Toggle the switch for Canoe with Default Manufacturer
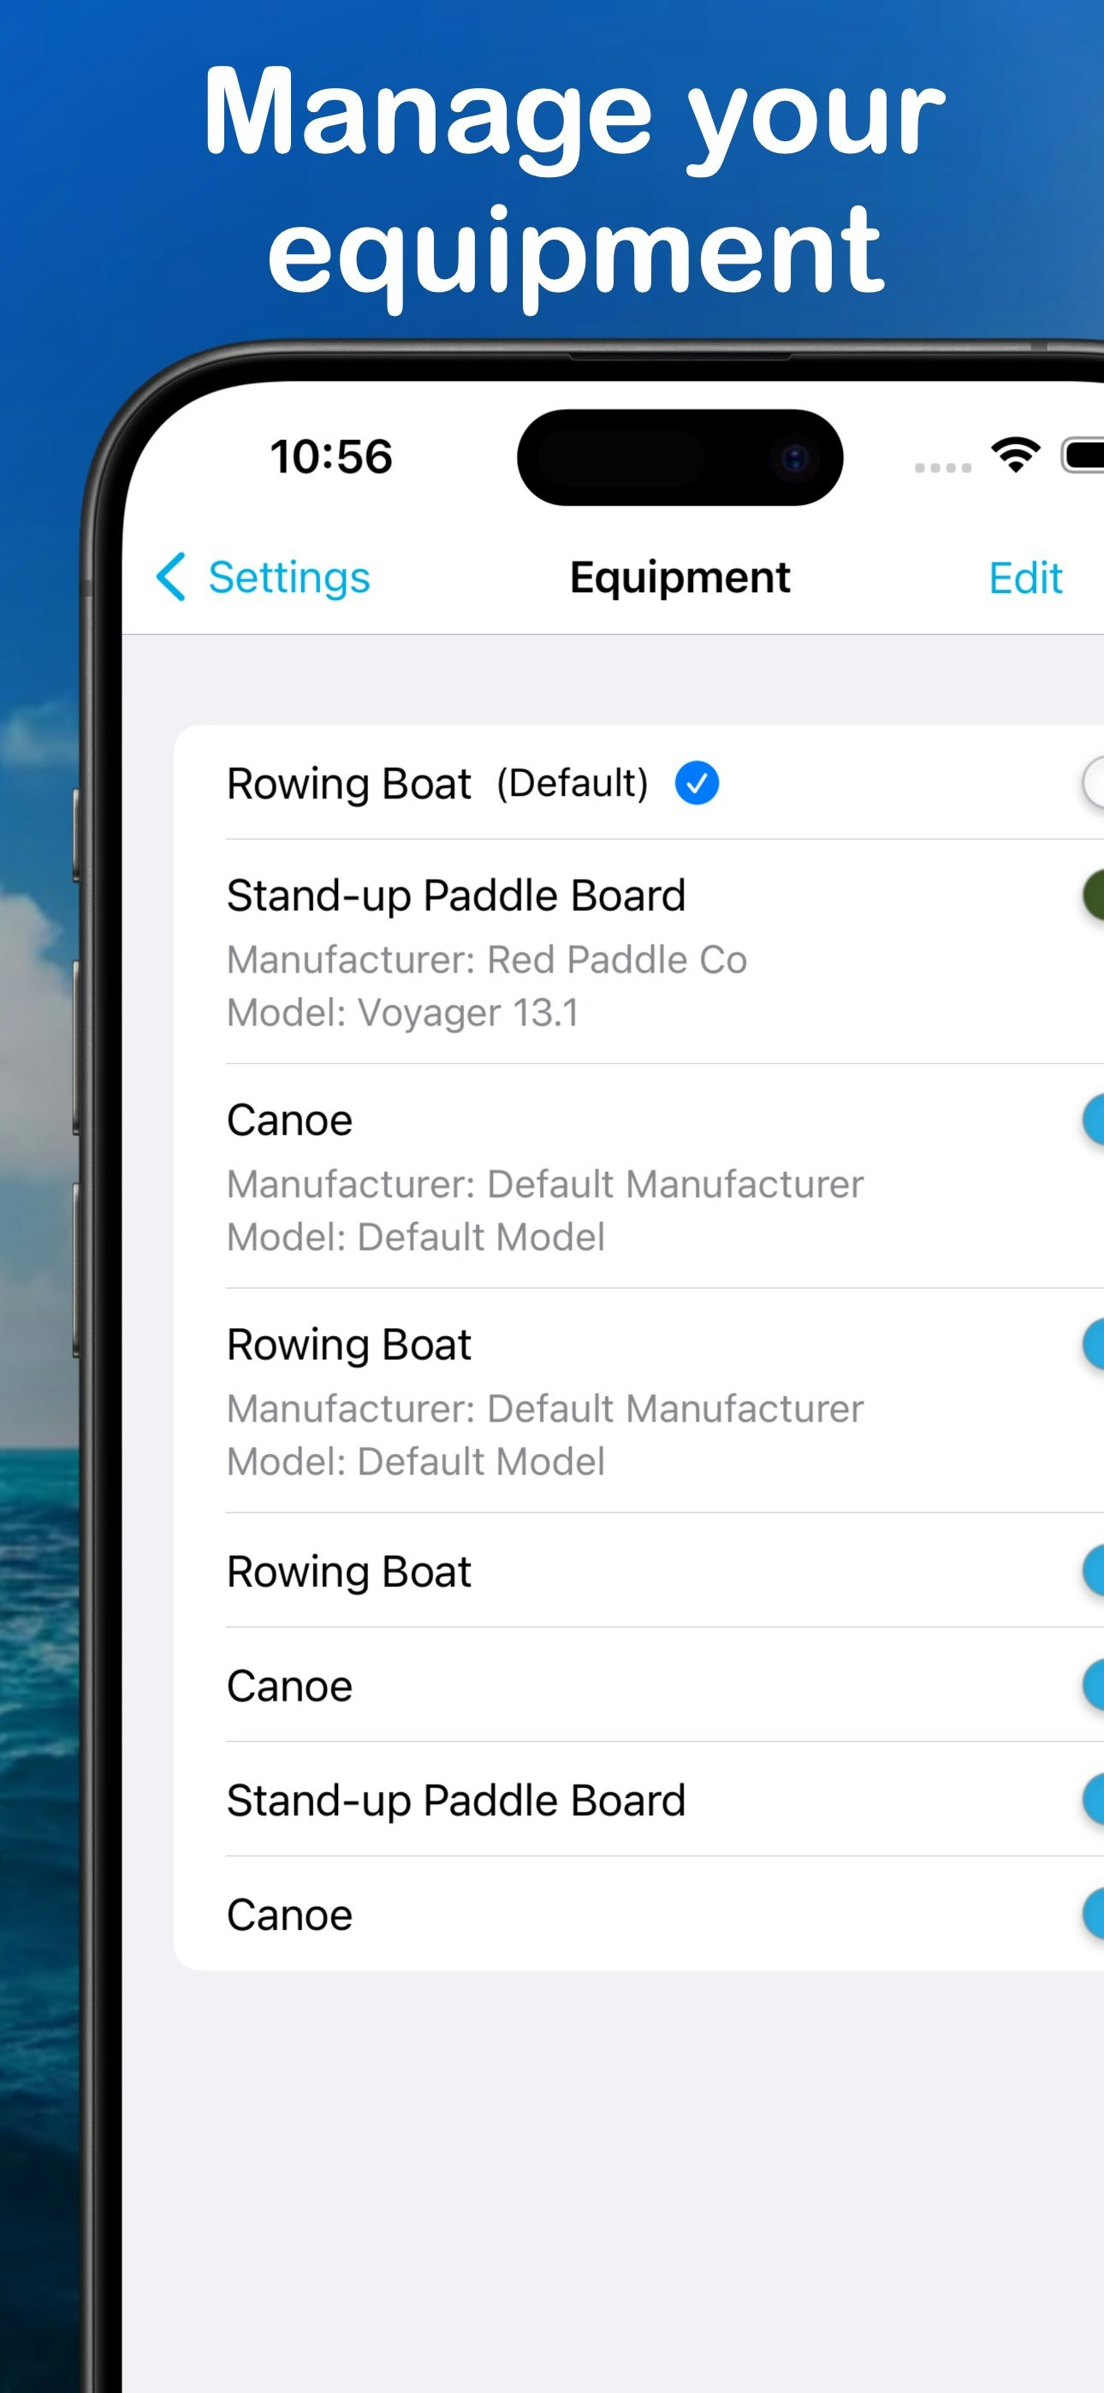 (1093, 1120)
